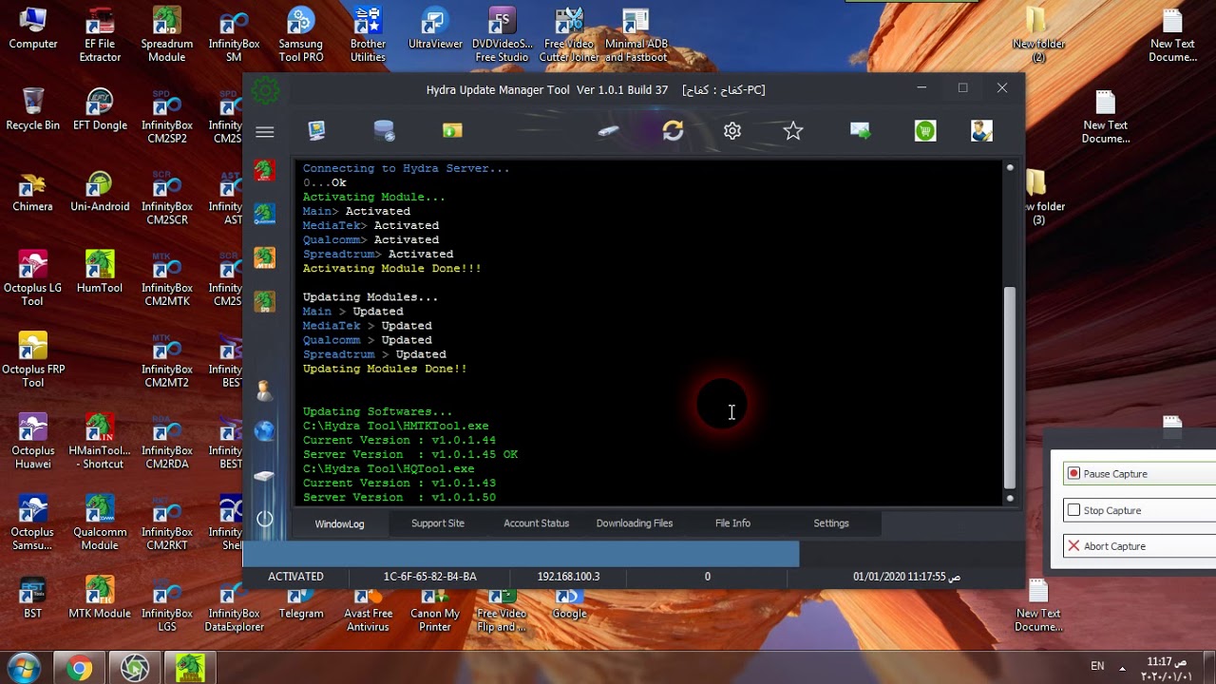1216x684 pixels.
Task: Click the MAC address 1C-6F-65-82-B4-BA
Action: 430,577
